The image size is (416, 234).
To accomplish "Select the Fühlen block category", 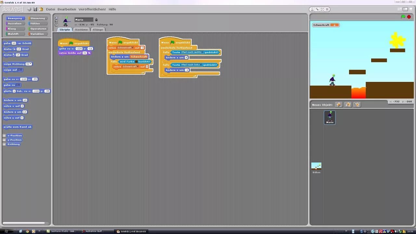I will tap(38, 23).
